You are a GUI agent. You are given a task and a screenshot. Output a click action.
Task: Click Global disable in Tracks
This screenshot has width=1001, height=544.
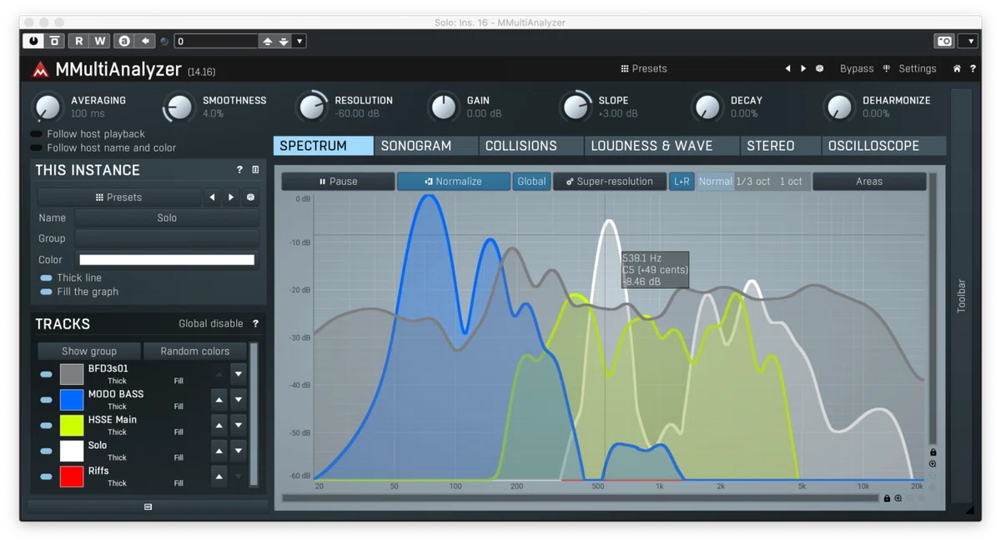click(211, 324)
